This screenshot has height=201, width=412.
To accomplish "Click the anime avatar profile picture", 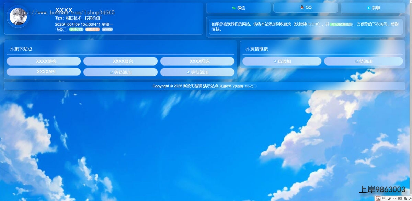I will pyautogui.click(x=18, y=17).
